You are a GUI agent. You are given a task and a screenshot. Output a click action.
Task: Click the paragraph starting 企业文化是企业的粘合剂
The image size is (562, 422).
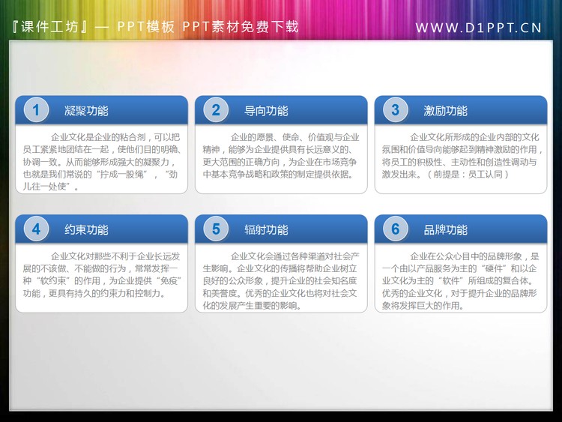101,162
